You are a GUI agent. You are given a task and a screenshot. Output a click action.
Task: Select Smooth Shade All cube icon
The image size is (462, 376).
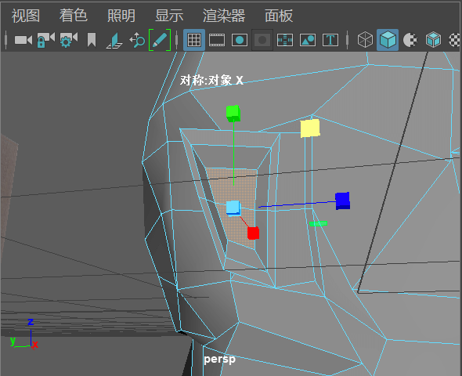[388, 40]
